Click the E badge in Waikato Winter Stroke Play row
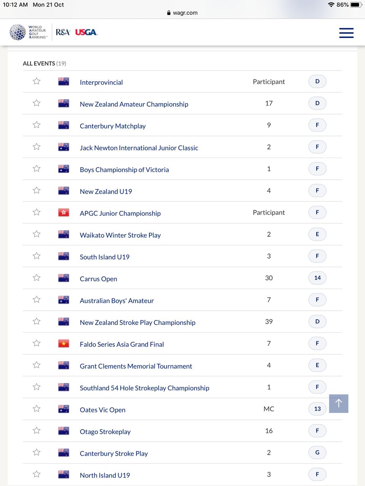 [317, 234]
